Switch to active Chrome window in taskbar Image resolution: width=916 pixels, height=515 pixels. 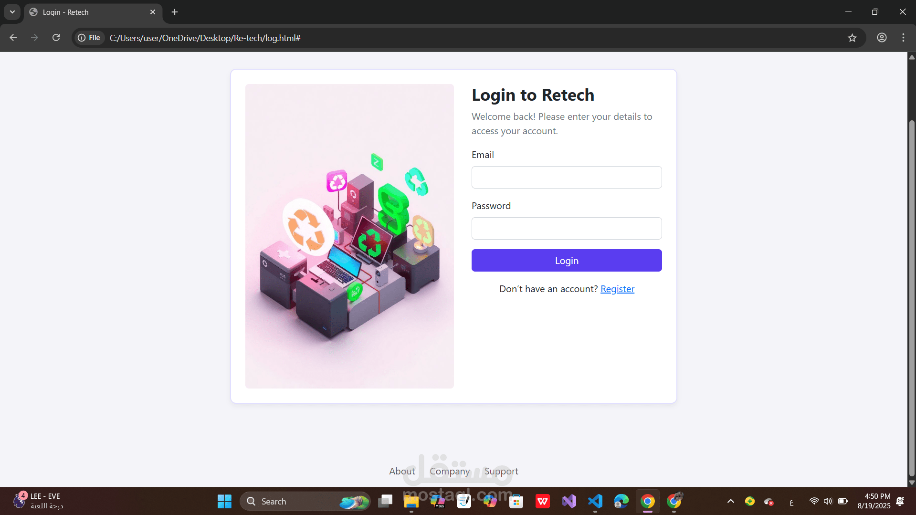[648, 501]
